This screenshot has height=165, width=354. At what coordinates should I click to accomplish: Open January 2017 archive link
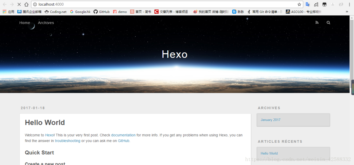271,120
